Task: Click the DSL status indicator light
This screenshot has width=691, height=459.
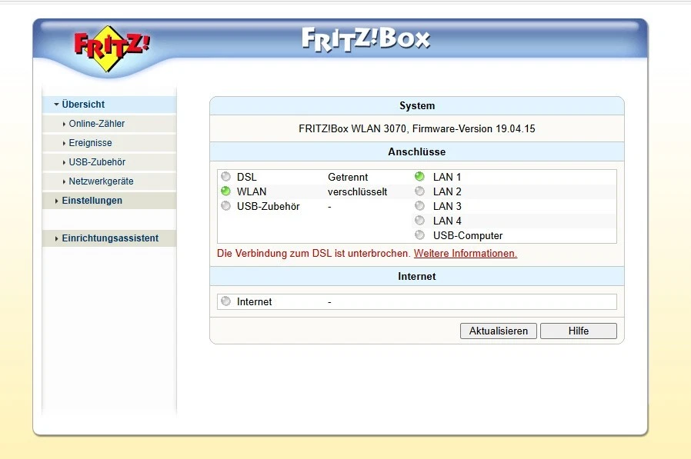Action: (x=226, y=177)
